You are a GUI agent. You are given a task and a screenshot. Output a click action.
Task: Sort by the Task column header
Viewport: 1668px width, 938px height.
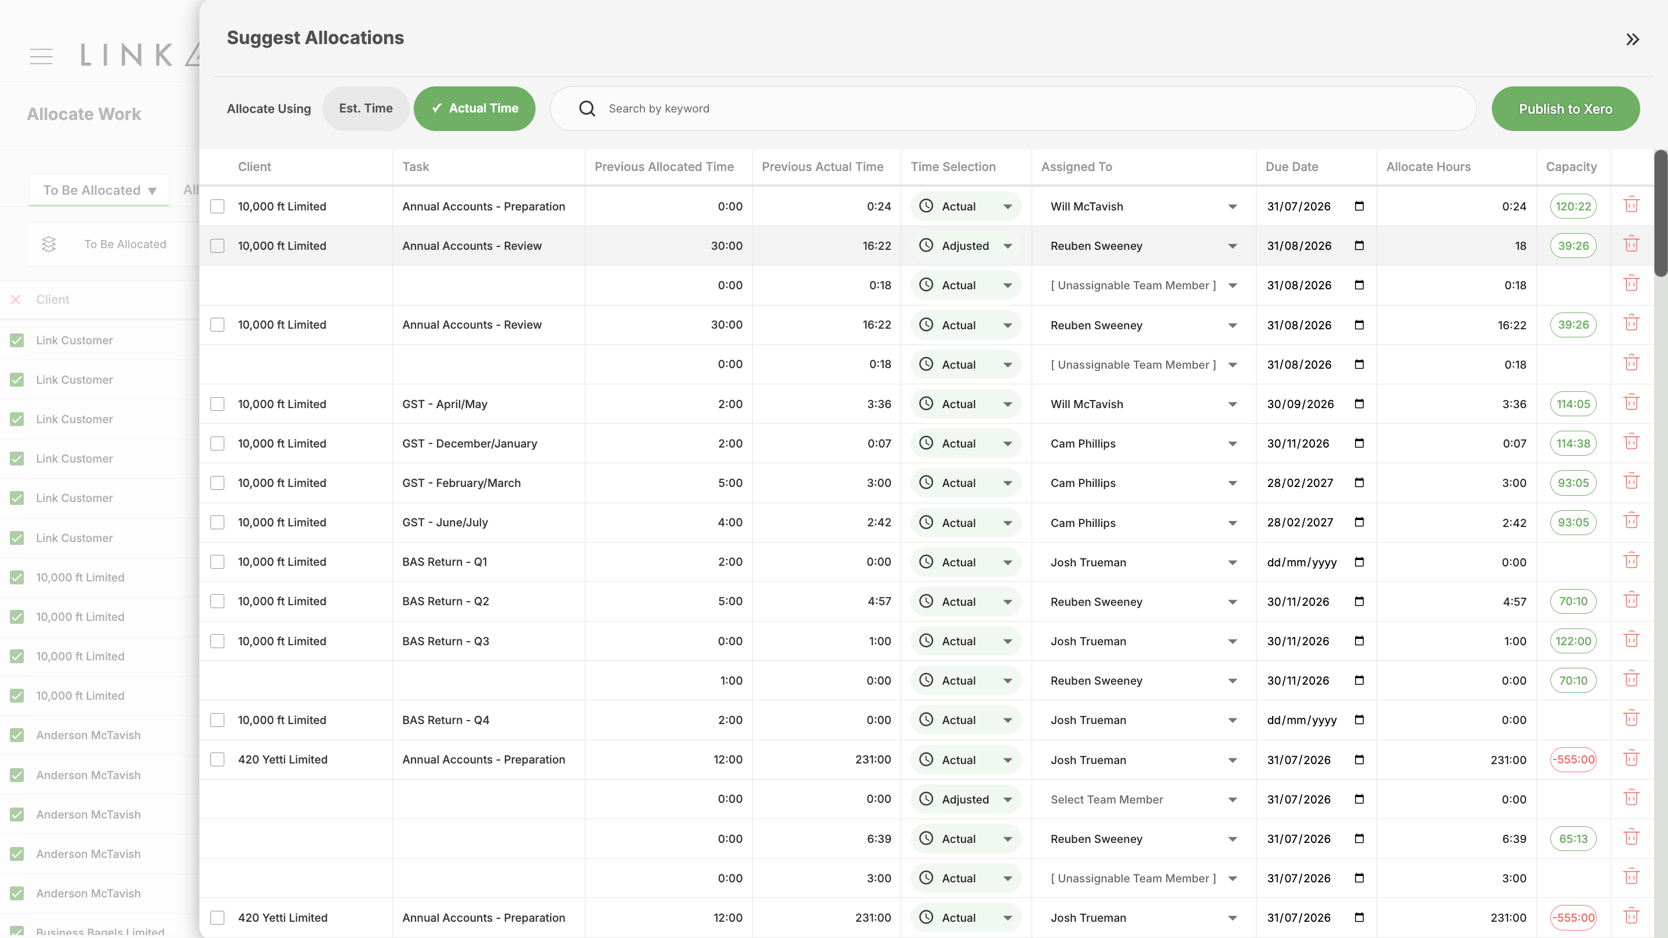(x=415, y=166)
